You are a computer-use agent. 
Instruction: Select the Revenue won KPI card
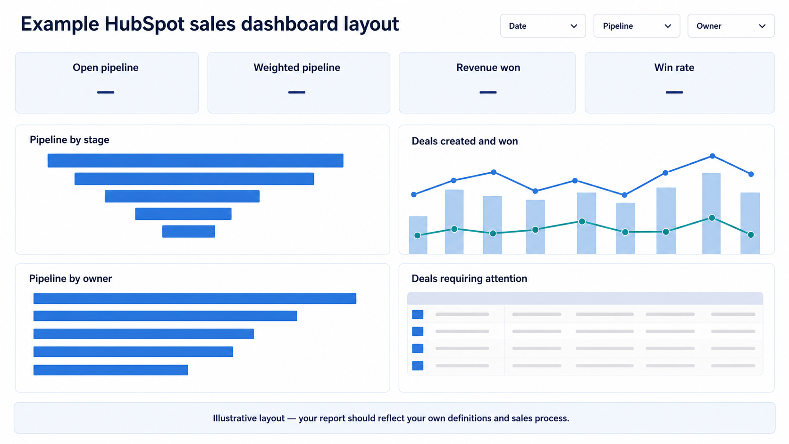point(487,83)
